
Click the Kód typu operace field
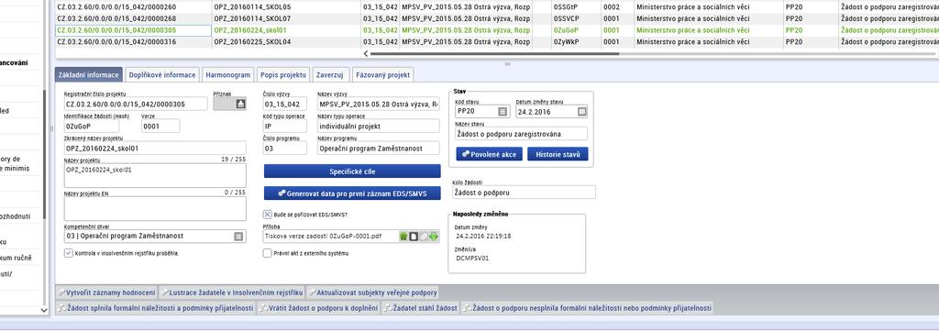(x=285, y=127)
